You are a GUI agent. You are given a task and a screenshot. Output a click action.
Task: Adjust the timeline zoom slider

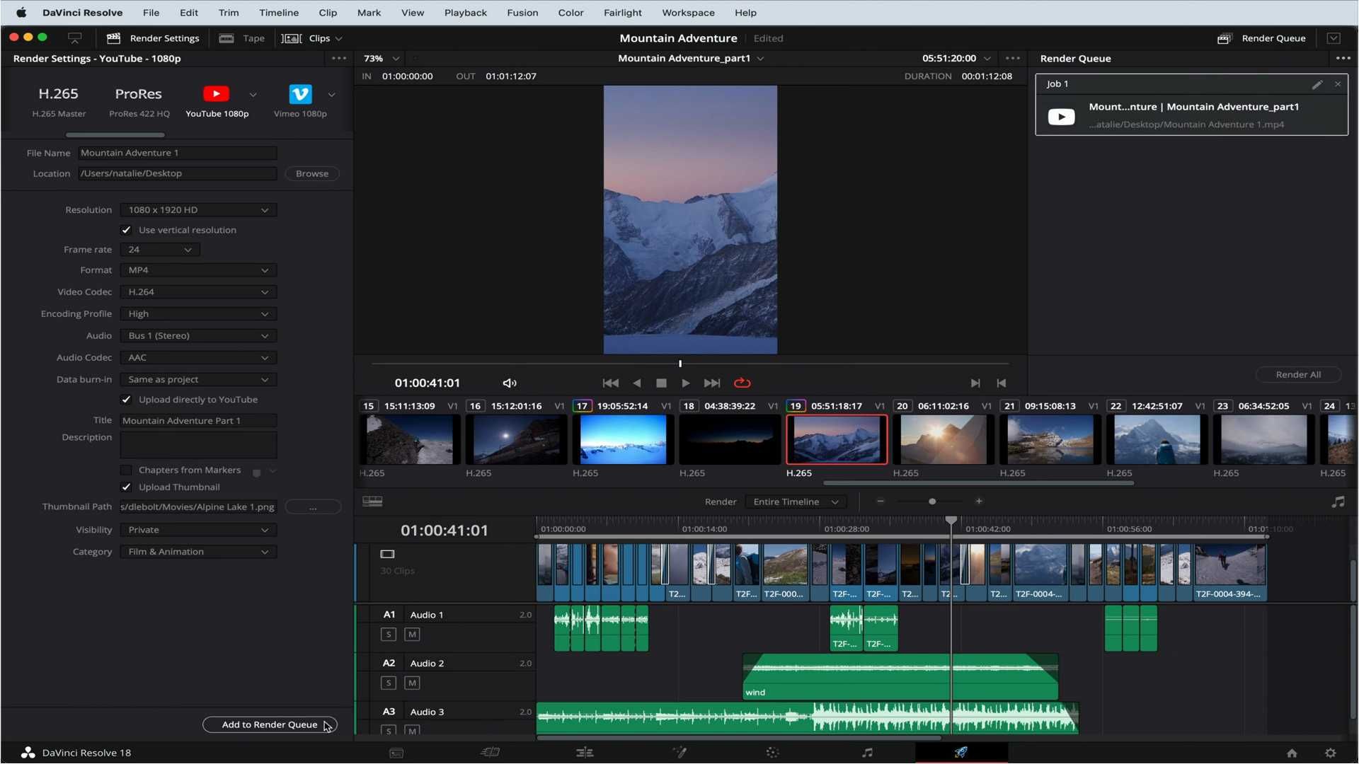pyautogui.click(x=931, y=501)
